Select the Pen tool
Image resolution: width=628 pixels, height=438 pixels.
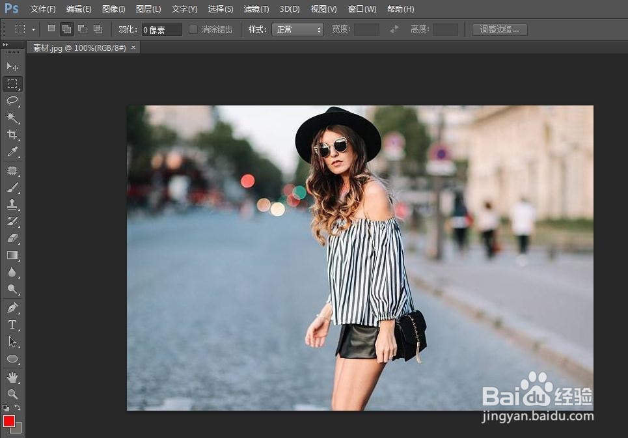pos(12,308)
